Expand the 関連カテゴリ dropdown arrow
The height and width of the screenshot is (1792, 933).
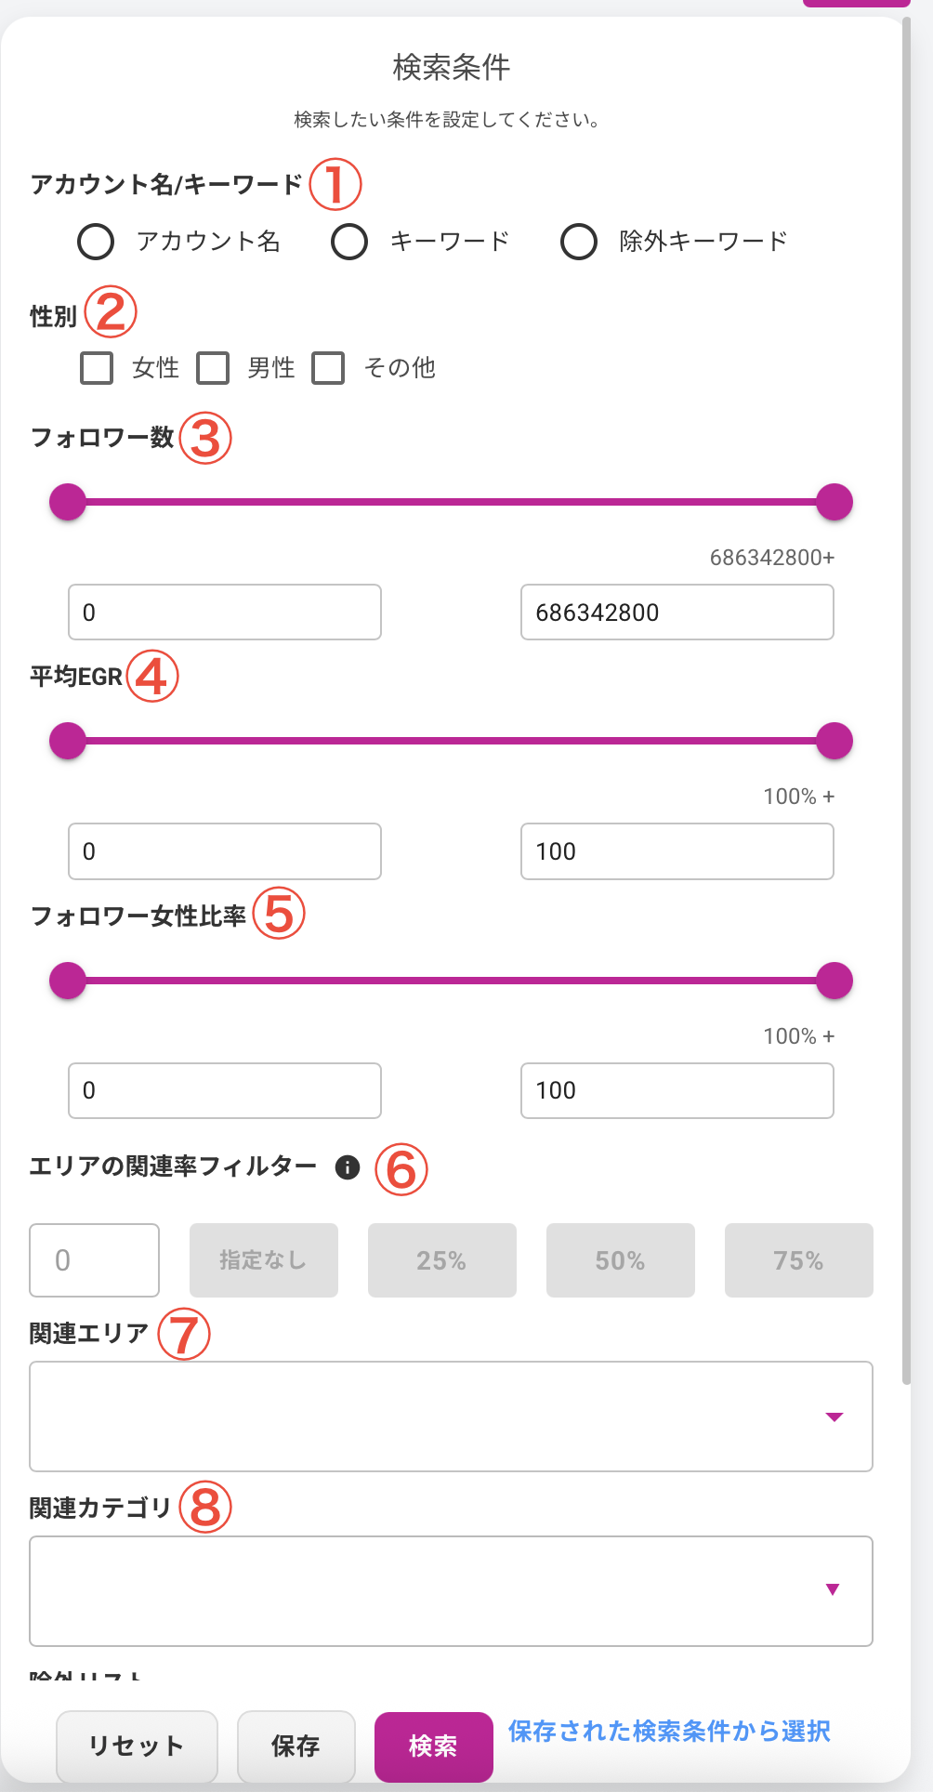click(833, 1589)
